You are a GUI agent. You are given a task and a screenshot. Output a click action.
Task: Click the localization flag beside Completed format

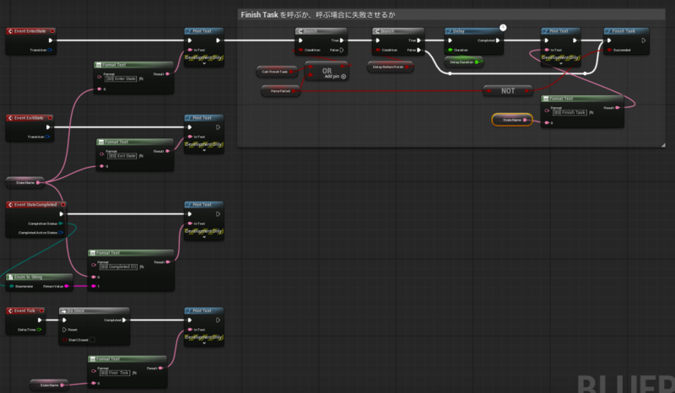pos(142,266)
